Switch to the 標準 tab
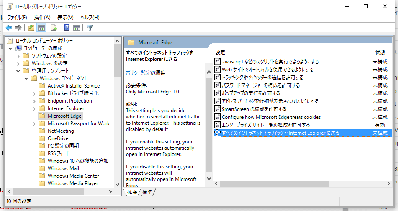Viewport: 398px width, 211px height. tap(147, 192)
